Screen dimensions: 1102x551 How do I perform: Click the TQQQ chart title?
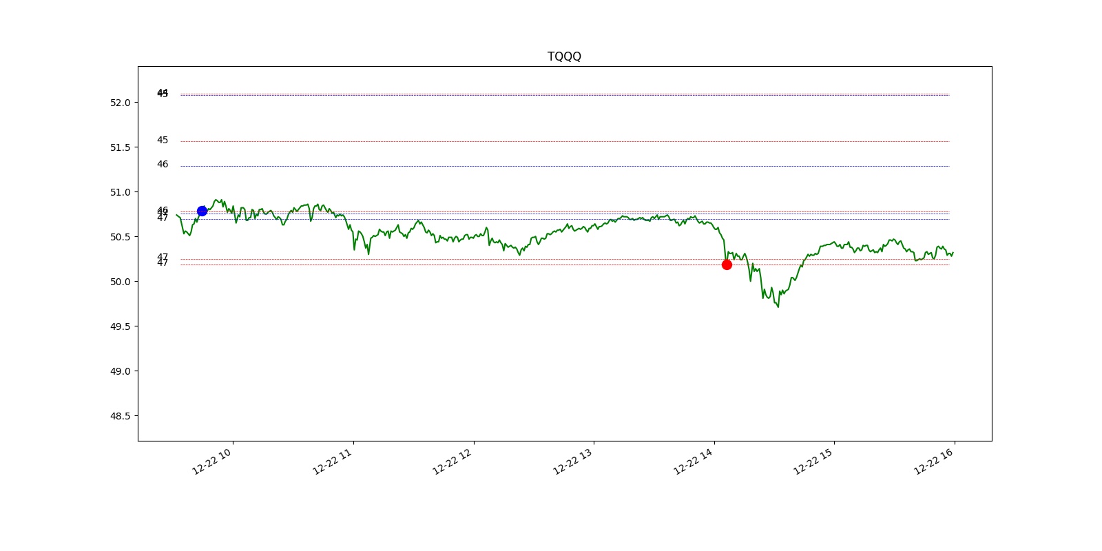coord(564,56)
